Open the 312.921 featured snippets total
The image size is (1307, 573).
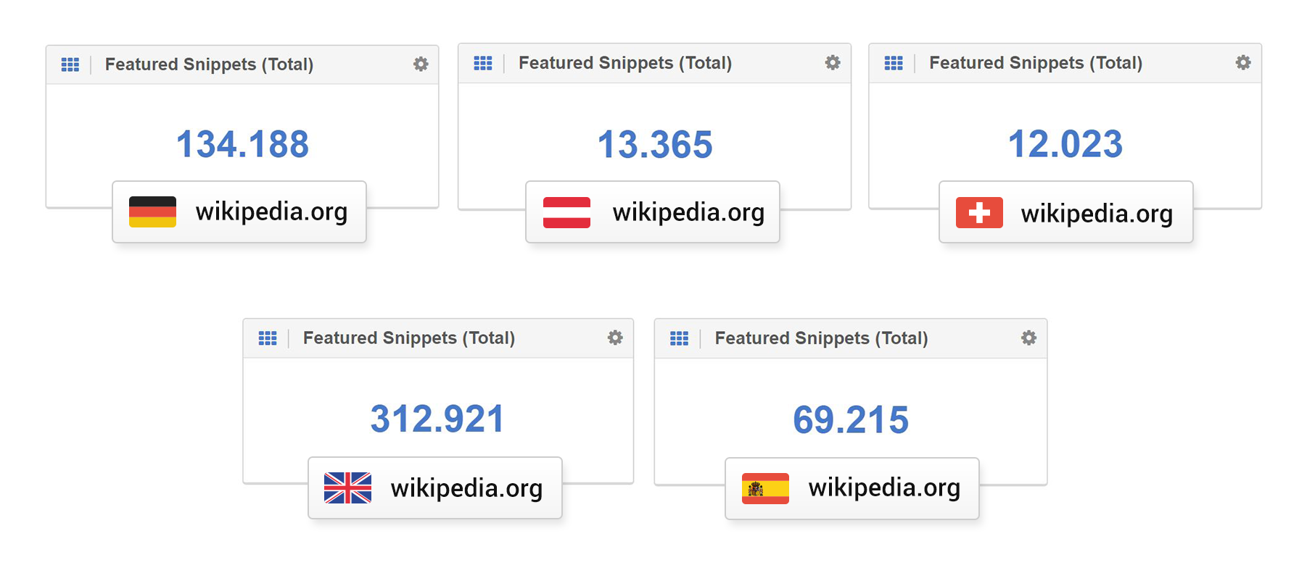click(437, 419)
